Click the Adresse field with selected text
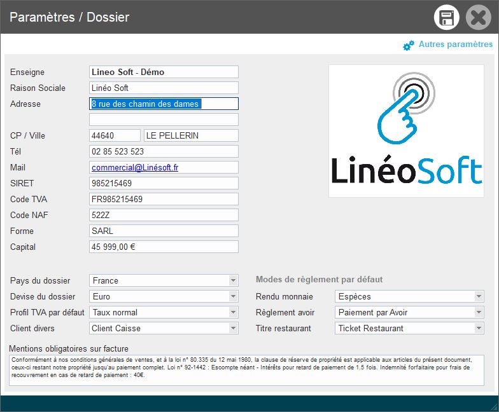The width and height of the screenshot is (499, 412). (164, 104)
